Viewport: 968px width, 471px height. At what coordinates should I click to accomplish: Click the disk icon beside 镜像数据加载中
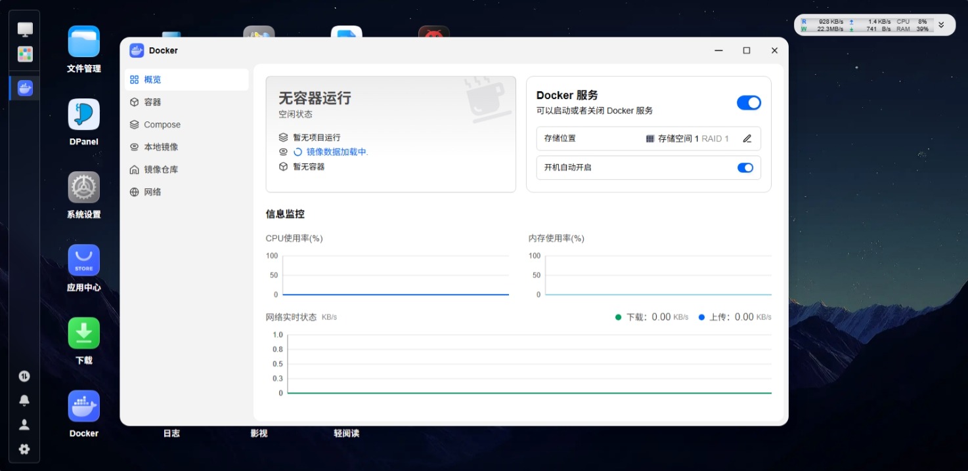pyautogui.click(x=283, y=152)
